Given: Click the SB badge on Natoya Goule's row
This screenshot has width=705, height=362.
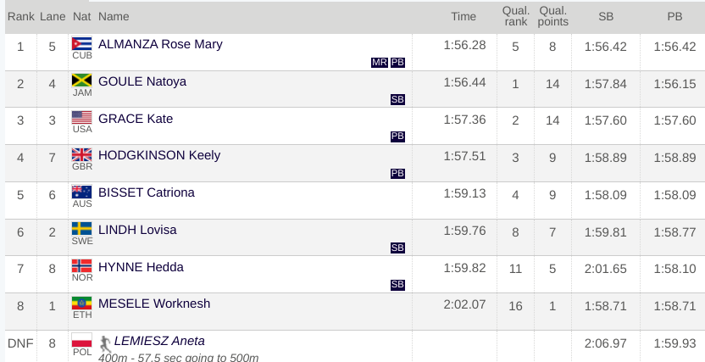Looking at the screenshot, I should click(397, 99).
